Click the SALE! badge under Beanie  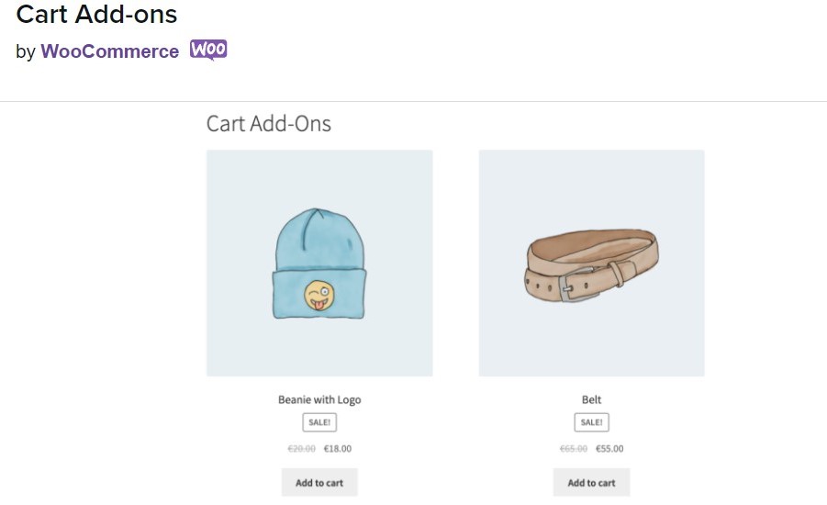[x=319, y=422]
